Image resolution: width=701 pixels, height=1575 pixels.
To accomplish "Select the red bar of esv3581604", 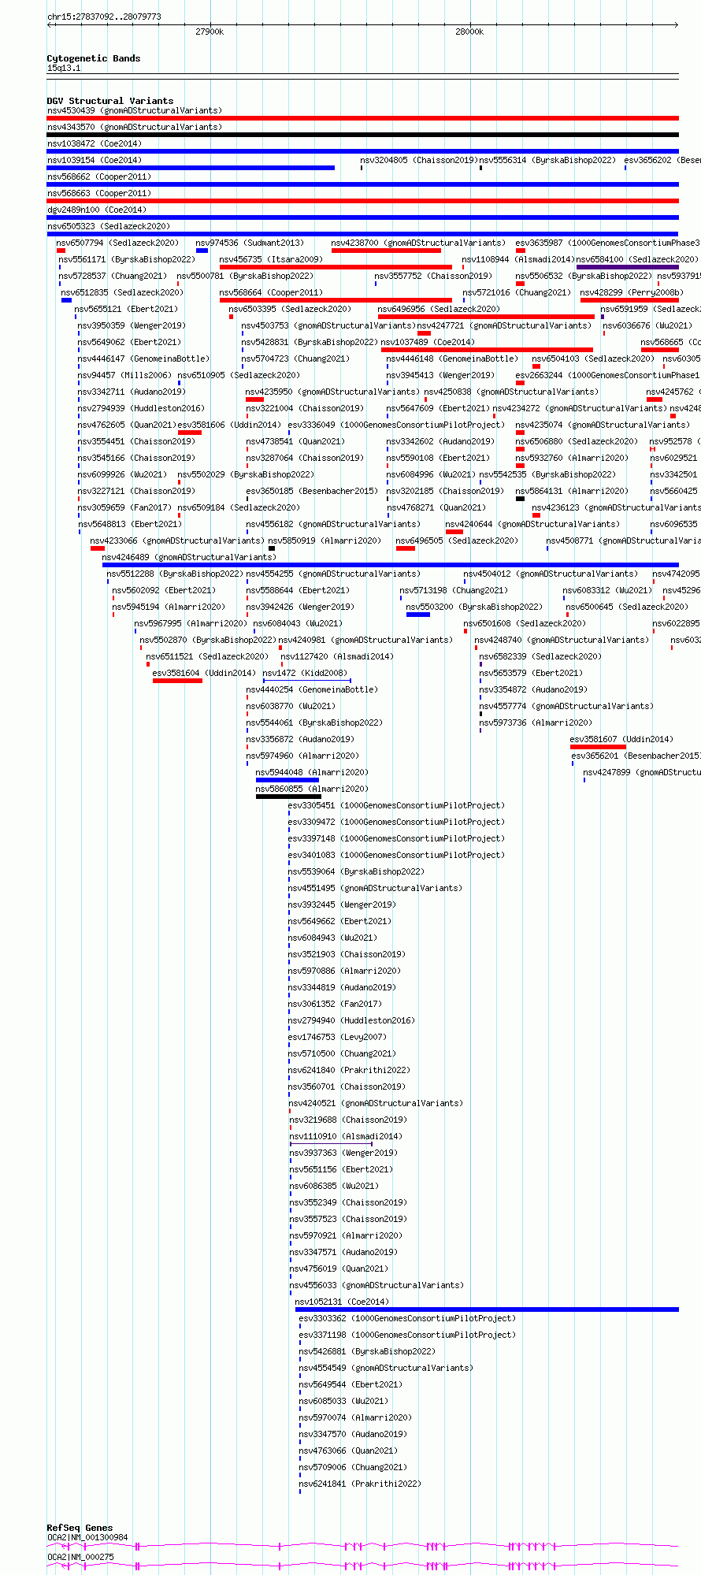I will pyautogui.click(x=177, y=681).
